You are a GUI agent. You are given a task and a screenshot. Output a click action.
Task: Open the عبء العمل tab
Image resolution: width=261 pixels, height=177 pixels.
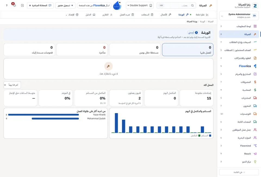coord(127,15)
